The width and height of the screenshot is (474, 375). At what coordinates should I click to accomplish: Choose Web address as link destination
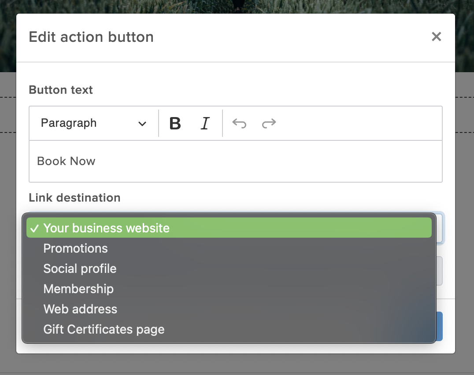click(x=229, y=309)
